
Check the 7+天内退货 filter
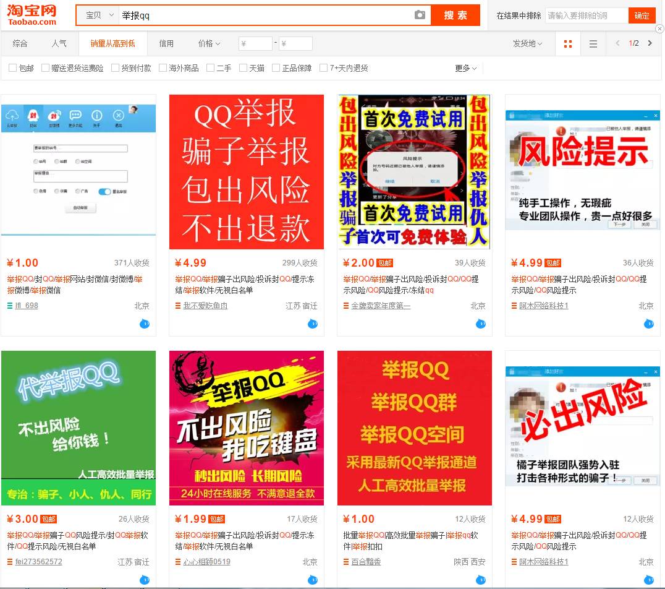[323, 68]
